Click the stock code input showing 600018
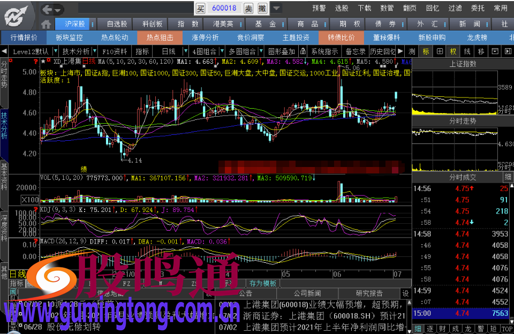 click(x=224, y=8)
